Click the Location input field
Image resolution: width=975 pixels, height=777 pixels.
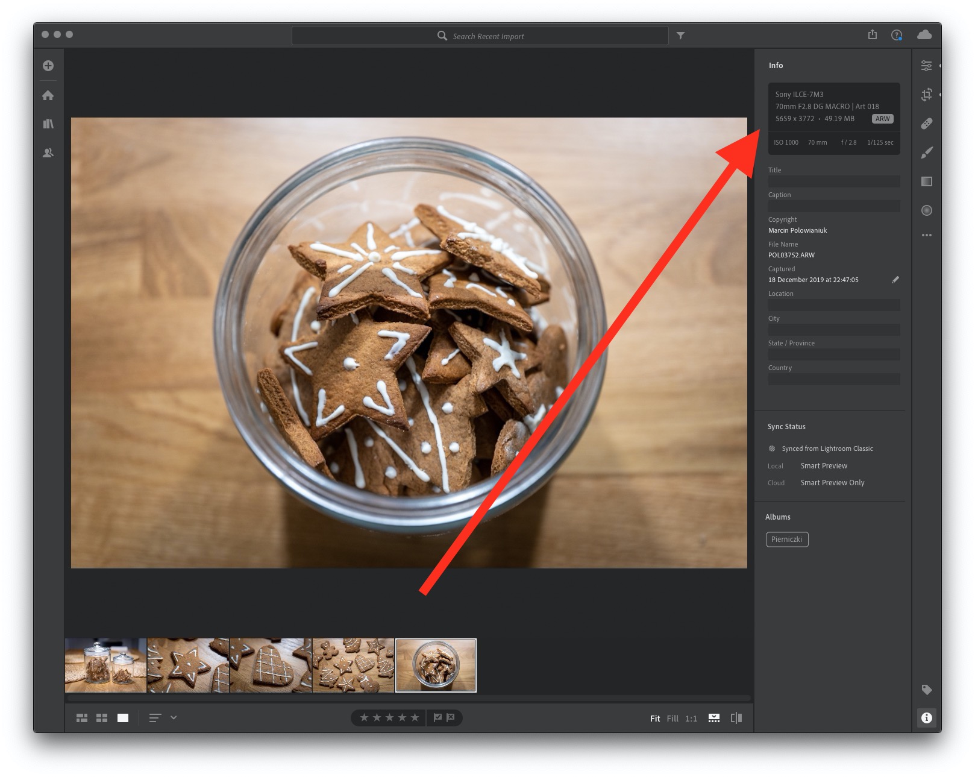(834, 305)
